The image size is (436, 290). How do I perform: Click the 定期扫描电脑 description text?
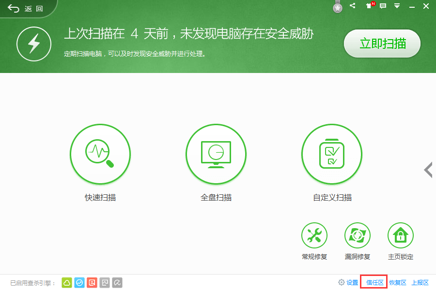coord(135,54)
